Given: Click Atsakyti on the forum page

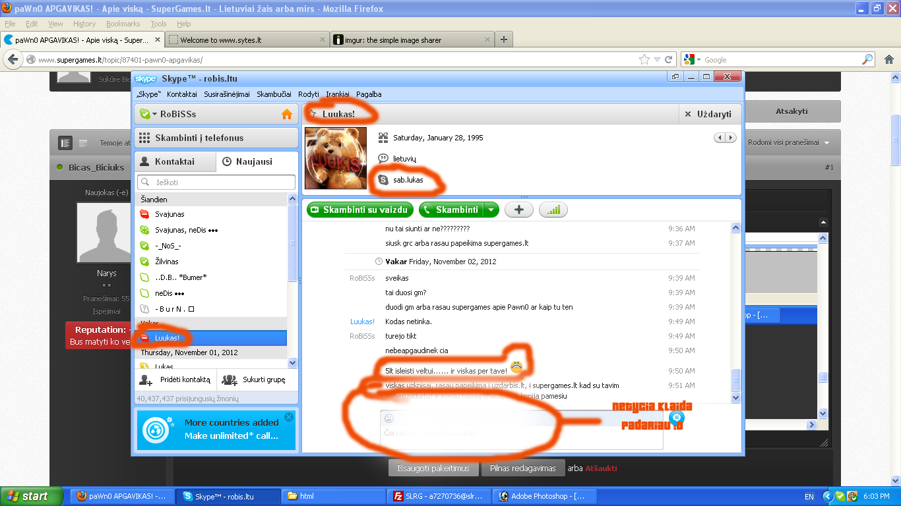Looking at the screenshot, I should [792, 111].
